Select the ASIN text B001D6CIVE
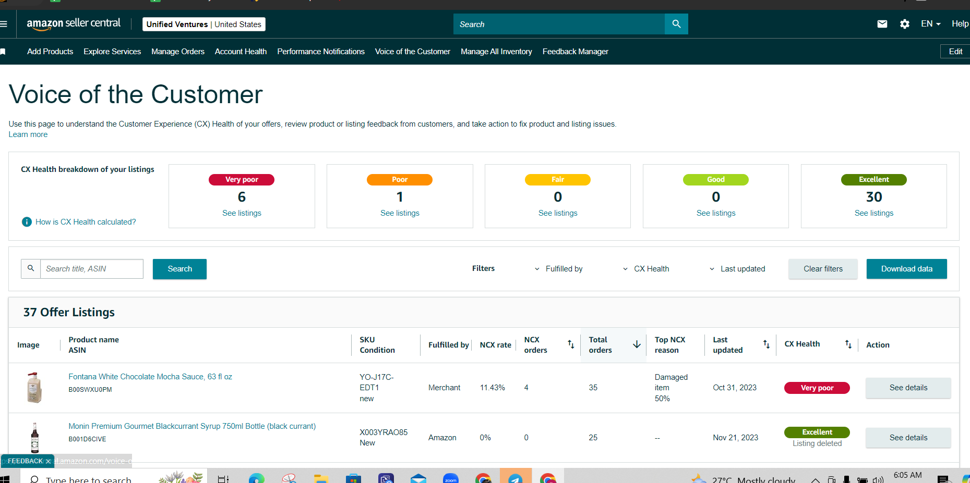 point(88,439)
